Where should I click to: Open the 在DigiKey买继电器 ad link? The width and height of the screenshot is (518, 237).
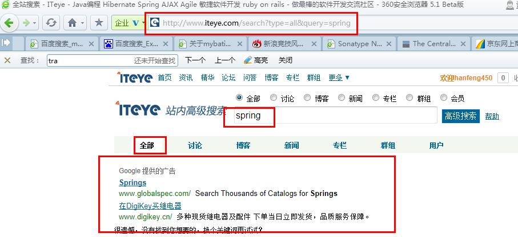coord(150,206)
